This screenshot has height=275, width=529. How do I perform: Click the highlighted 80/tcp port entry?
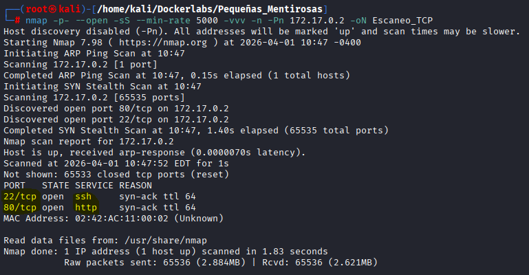click(19, 207)
